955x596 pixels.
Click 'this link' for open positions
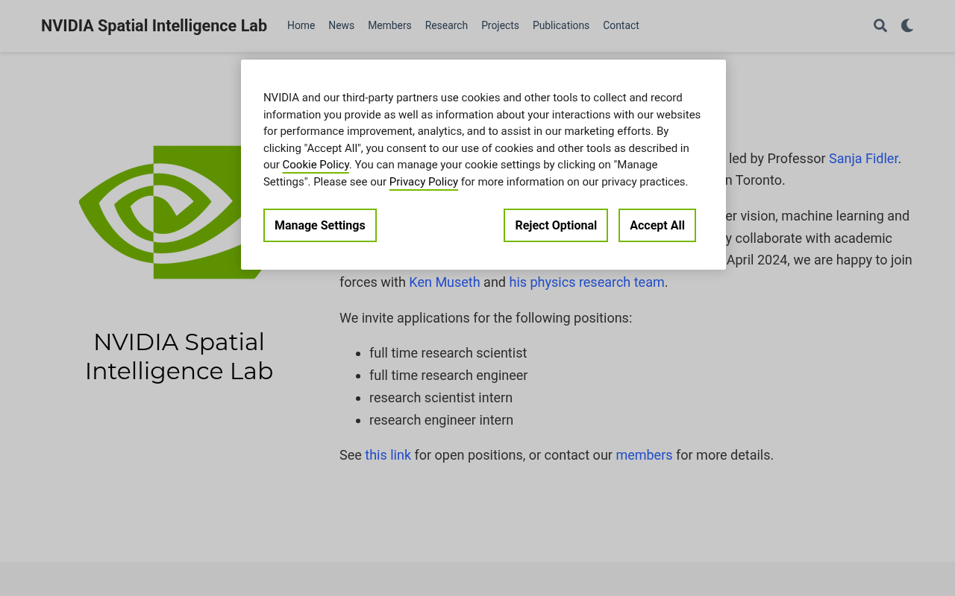tap(387, 454)
